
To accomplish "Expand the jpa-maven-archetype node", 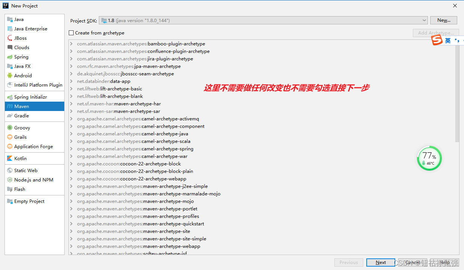I will 71,66.
